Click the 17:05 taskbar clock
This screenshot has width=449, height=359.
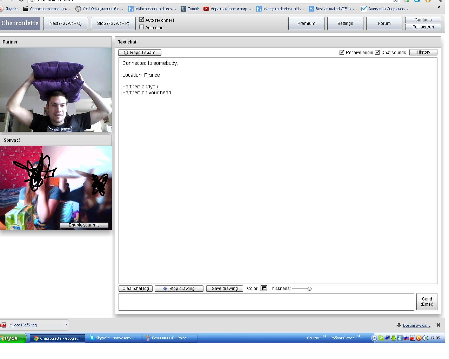pyautogui.click(x=435, y=338)
